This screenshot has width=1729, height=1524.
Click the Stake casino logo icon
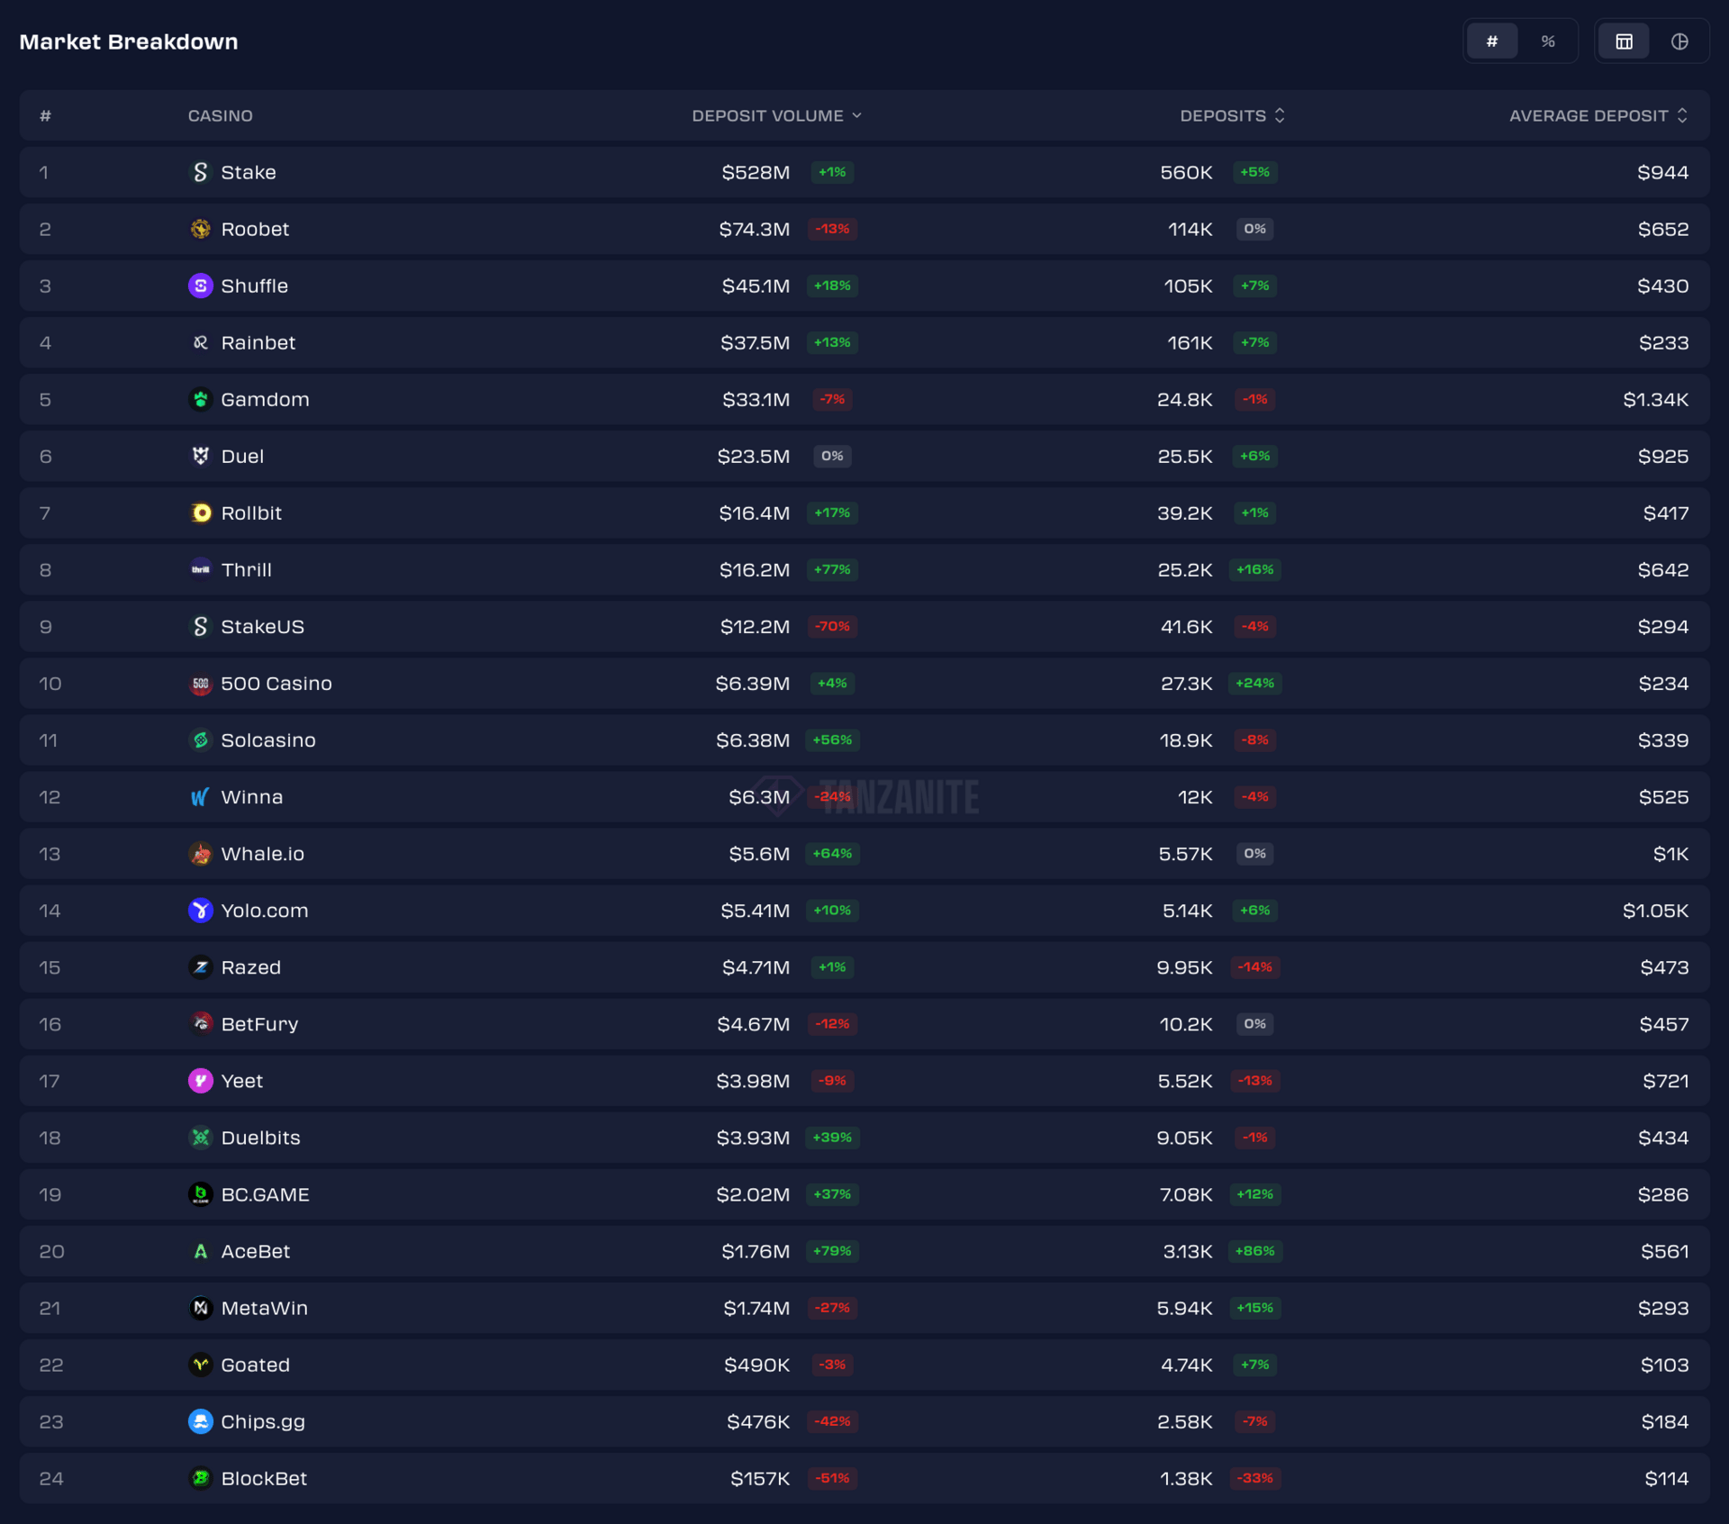pos(200,172)
